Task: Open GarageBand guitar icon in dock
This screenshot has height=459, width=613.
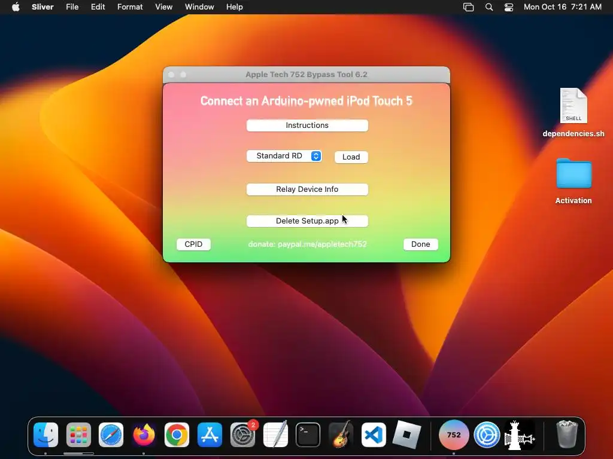Action: [x=341, y=434]
